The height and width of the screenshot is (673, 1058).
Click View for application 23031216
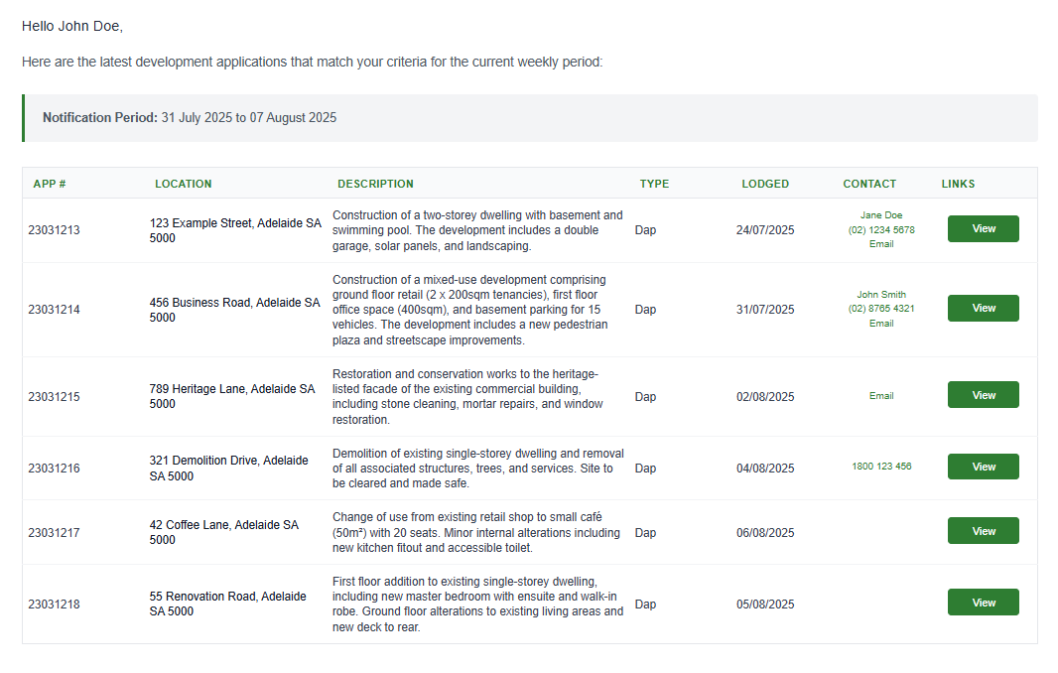point(983,468)
